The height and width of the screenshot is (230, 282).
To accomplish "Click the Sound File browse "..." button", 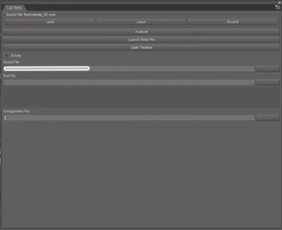I will [267, 68].
